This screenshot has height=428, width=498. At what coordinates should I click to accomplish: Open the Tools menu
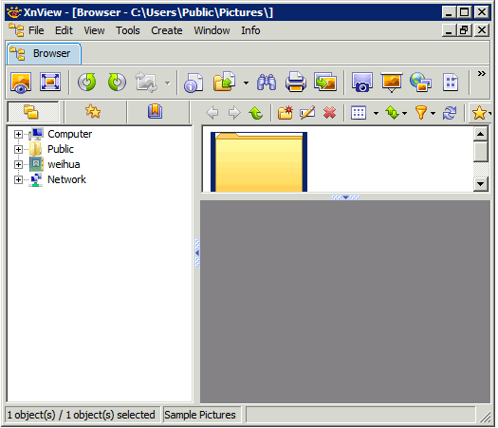[x=128, y=30]
